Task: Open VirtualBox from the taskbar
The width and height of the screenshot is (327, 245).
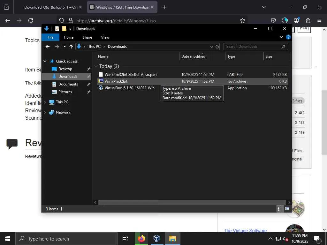Action: [x=156, y=239]
